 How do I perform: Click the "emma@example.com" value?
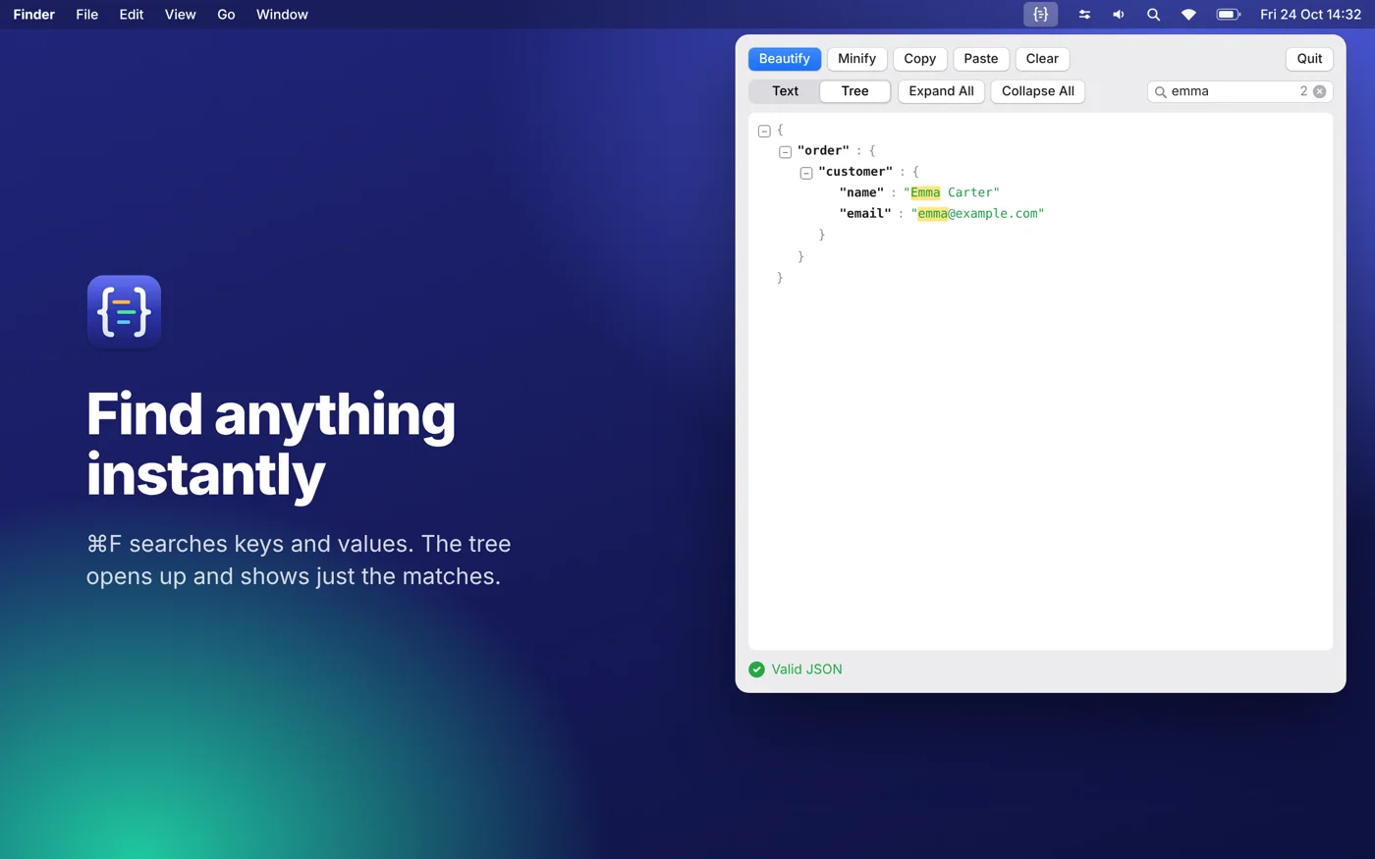coord(977,213)
